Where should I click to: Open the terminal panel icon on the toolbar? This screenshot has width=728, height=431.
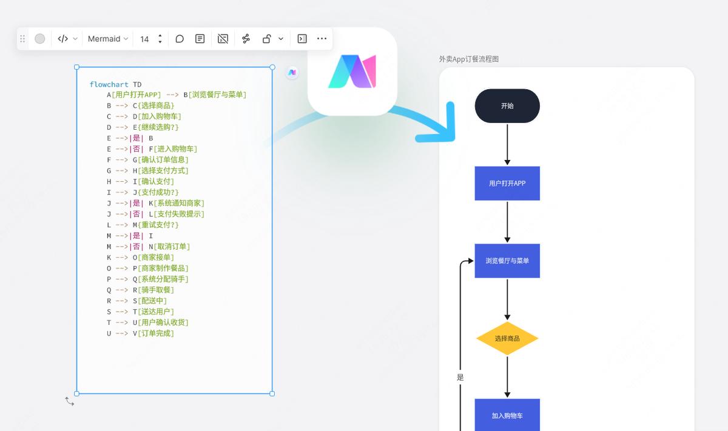[x=302, y=38]
